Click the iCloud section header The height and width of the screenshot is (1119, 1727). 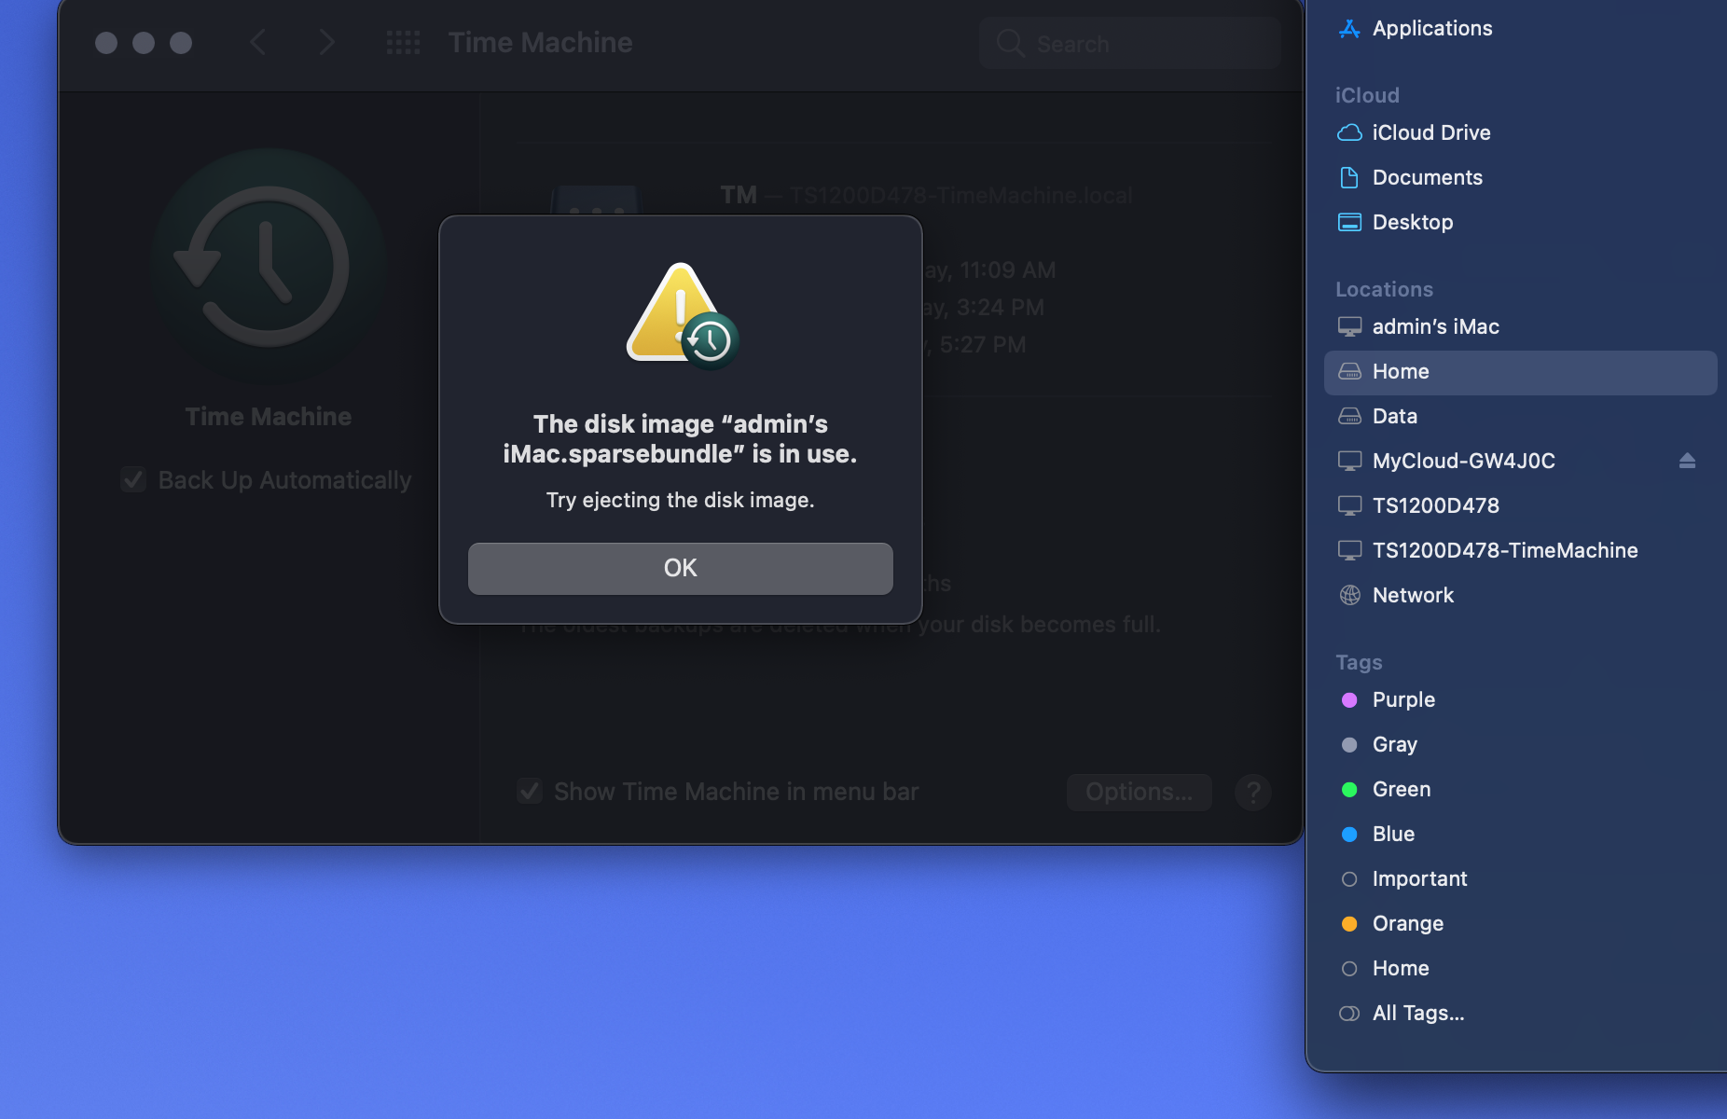click(1367, 95)
